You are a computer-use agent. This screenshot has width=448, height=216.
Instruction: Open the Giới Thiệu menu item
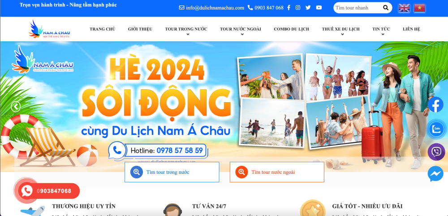click(140, 29)
